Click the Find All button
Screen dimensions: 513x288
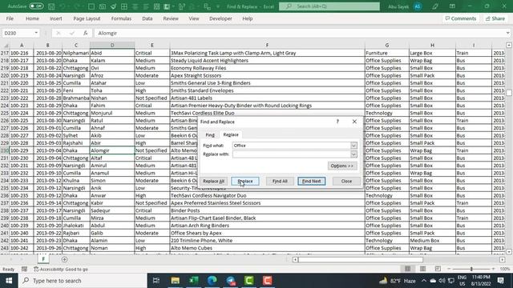coord(280,182)
